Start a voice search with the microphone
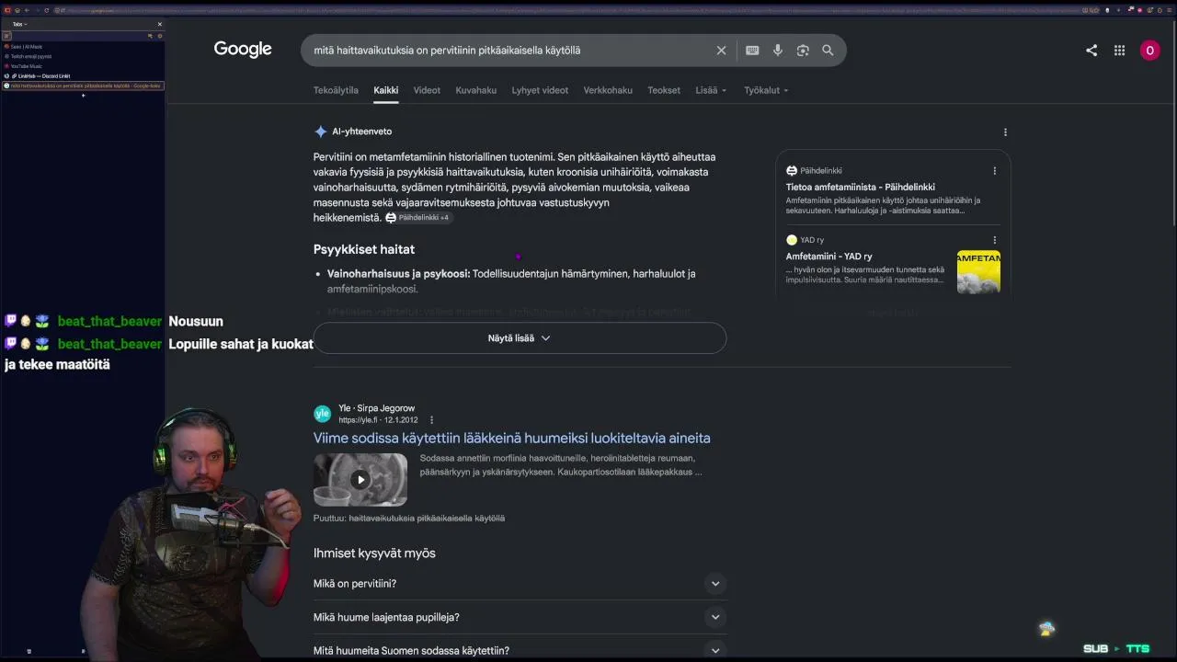The width and height of the screenshot is (1177, 662). point(778,51)
